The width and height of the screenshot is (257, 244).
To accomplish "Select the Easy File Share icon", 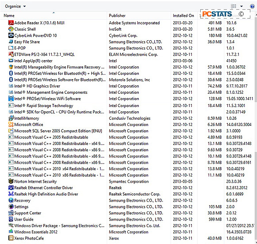I will 11,42.
